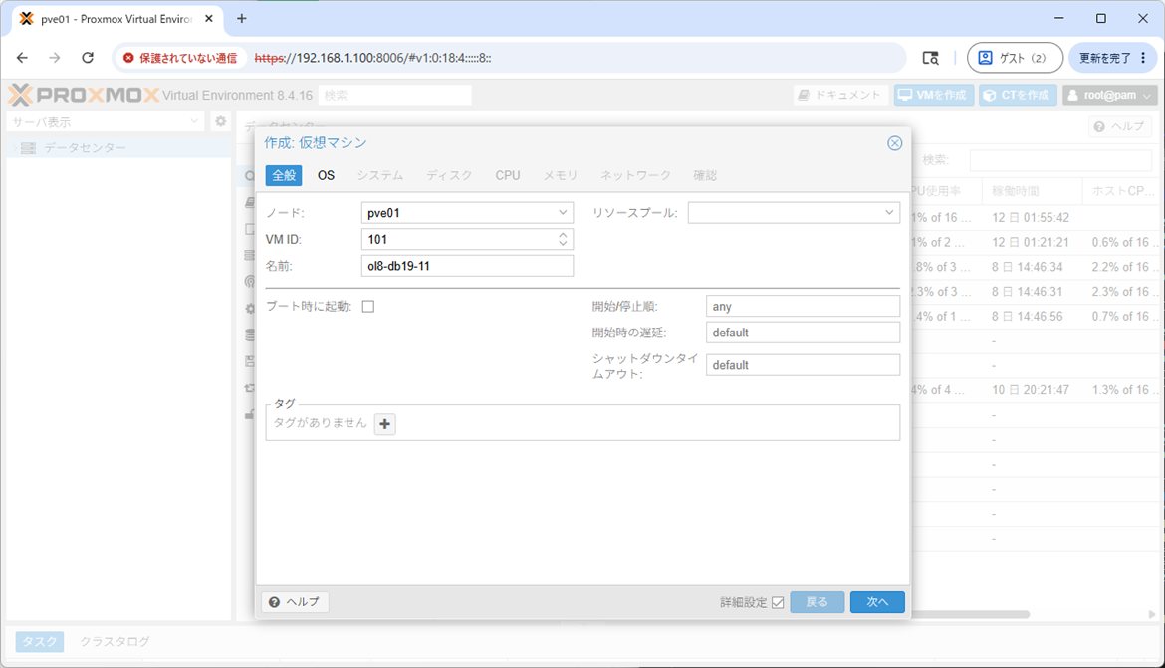Click the シャットダウンタイムアウト input field

pyautogui.click(x=803, y=364)
